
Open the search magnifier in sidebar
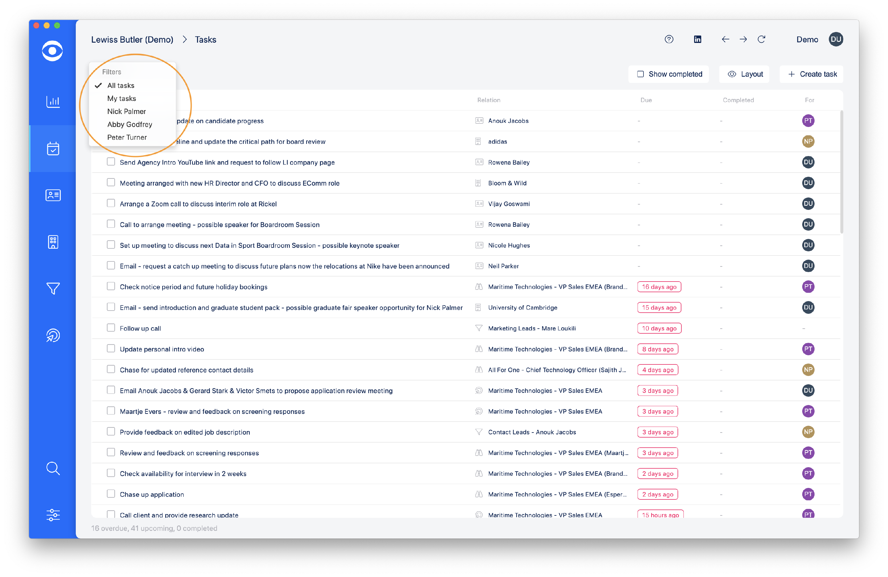tap(53, 468)
